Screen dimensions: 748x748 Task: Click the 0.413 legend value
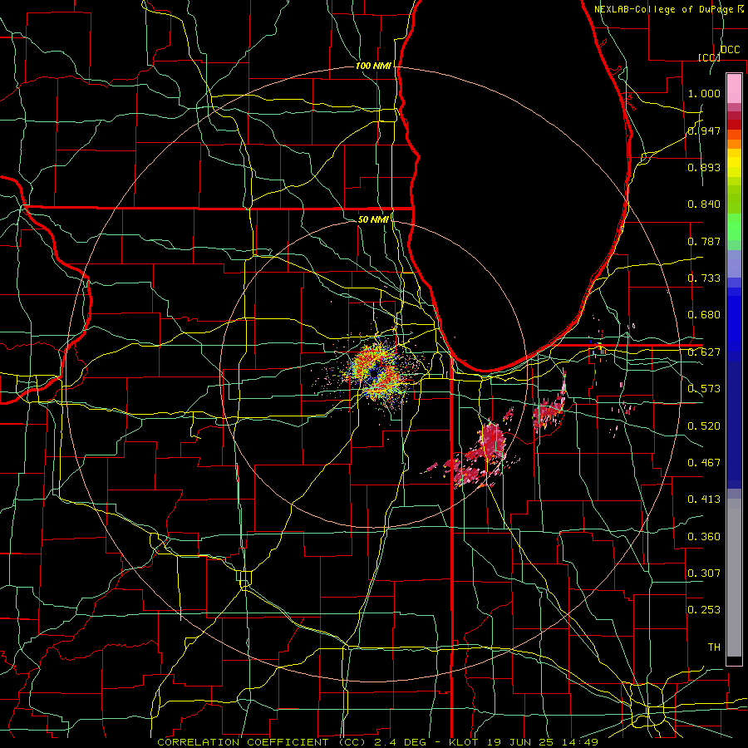[x=704, y=499]
